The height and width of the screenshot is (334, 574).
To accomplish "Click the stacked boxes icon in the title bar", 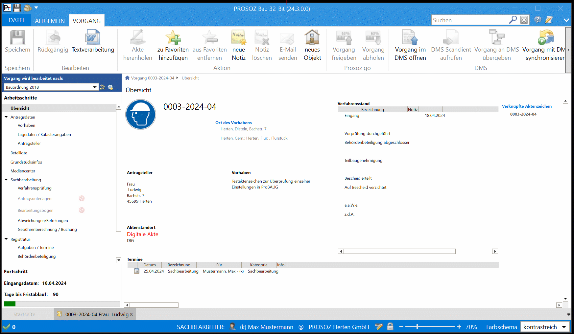I will [x=28, y=8].
